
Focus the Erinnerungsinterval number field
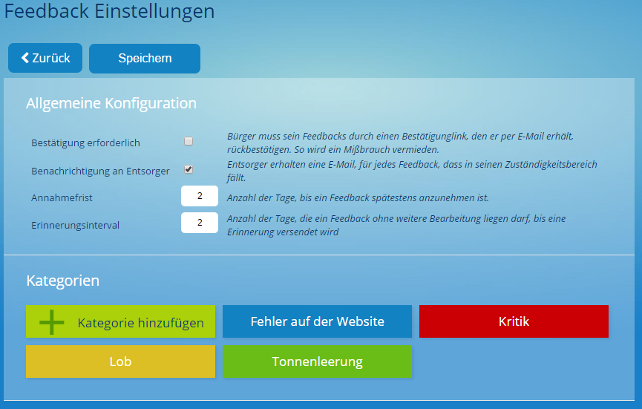(200, 222)
